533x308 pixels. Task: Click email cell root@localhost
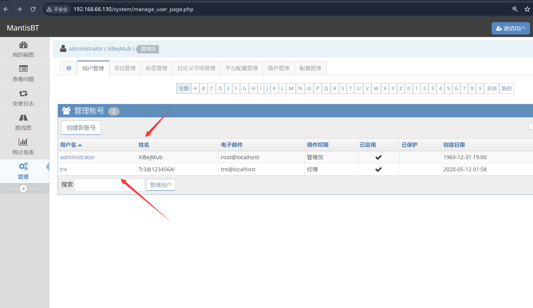(x=240, y=157)
